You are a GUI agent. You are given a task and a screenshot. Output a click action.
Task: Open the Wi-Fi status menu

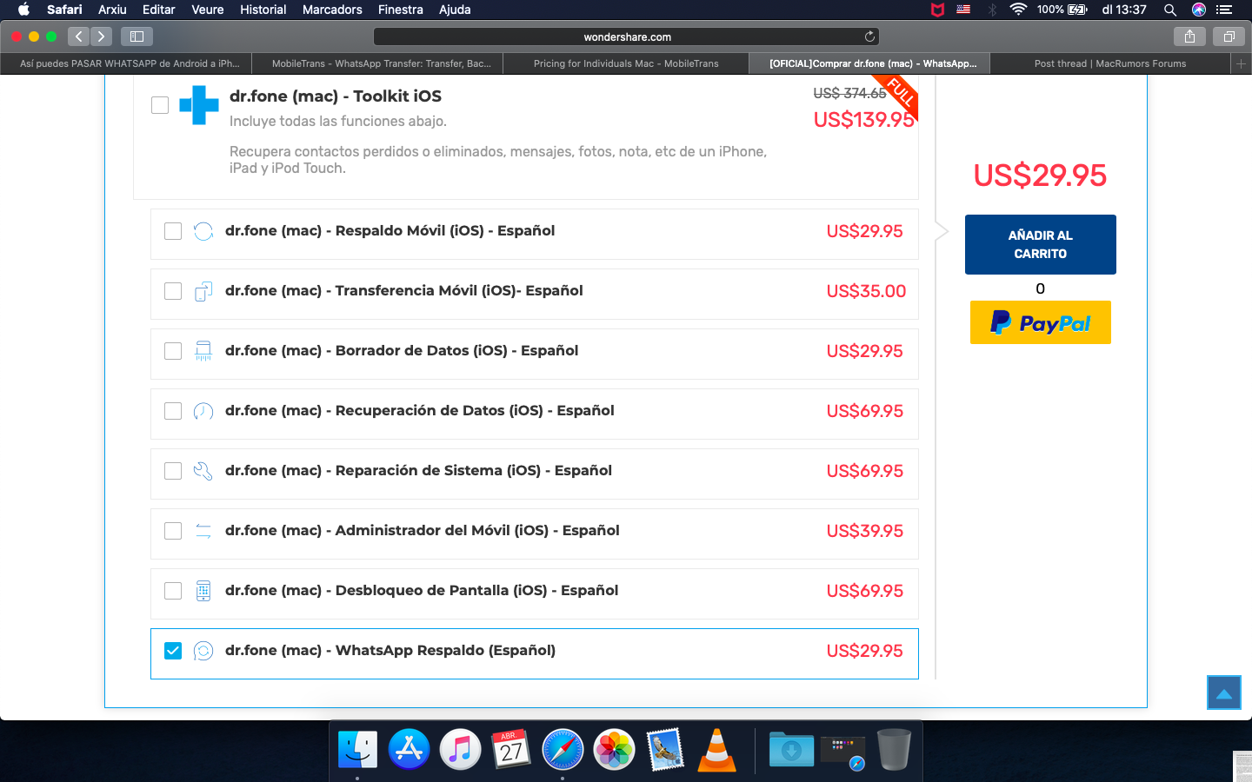1017,10
